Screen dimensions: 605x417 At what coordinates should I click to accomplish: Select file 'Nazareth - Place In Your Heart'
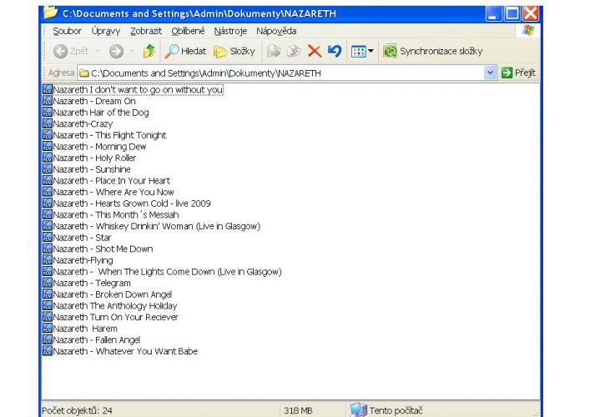107,180
